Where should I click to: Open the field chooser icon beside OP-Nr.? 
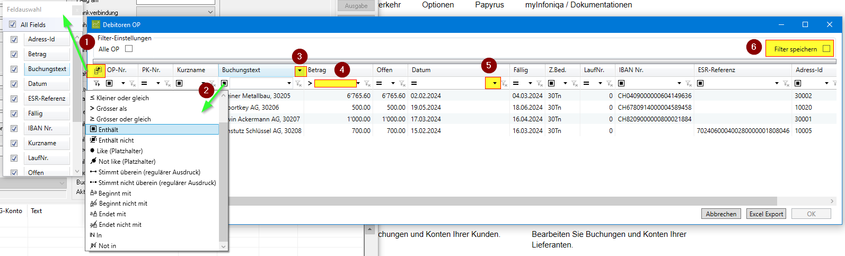click(x=98, y=70)
